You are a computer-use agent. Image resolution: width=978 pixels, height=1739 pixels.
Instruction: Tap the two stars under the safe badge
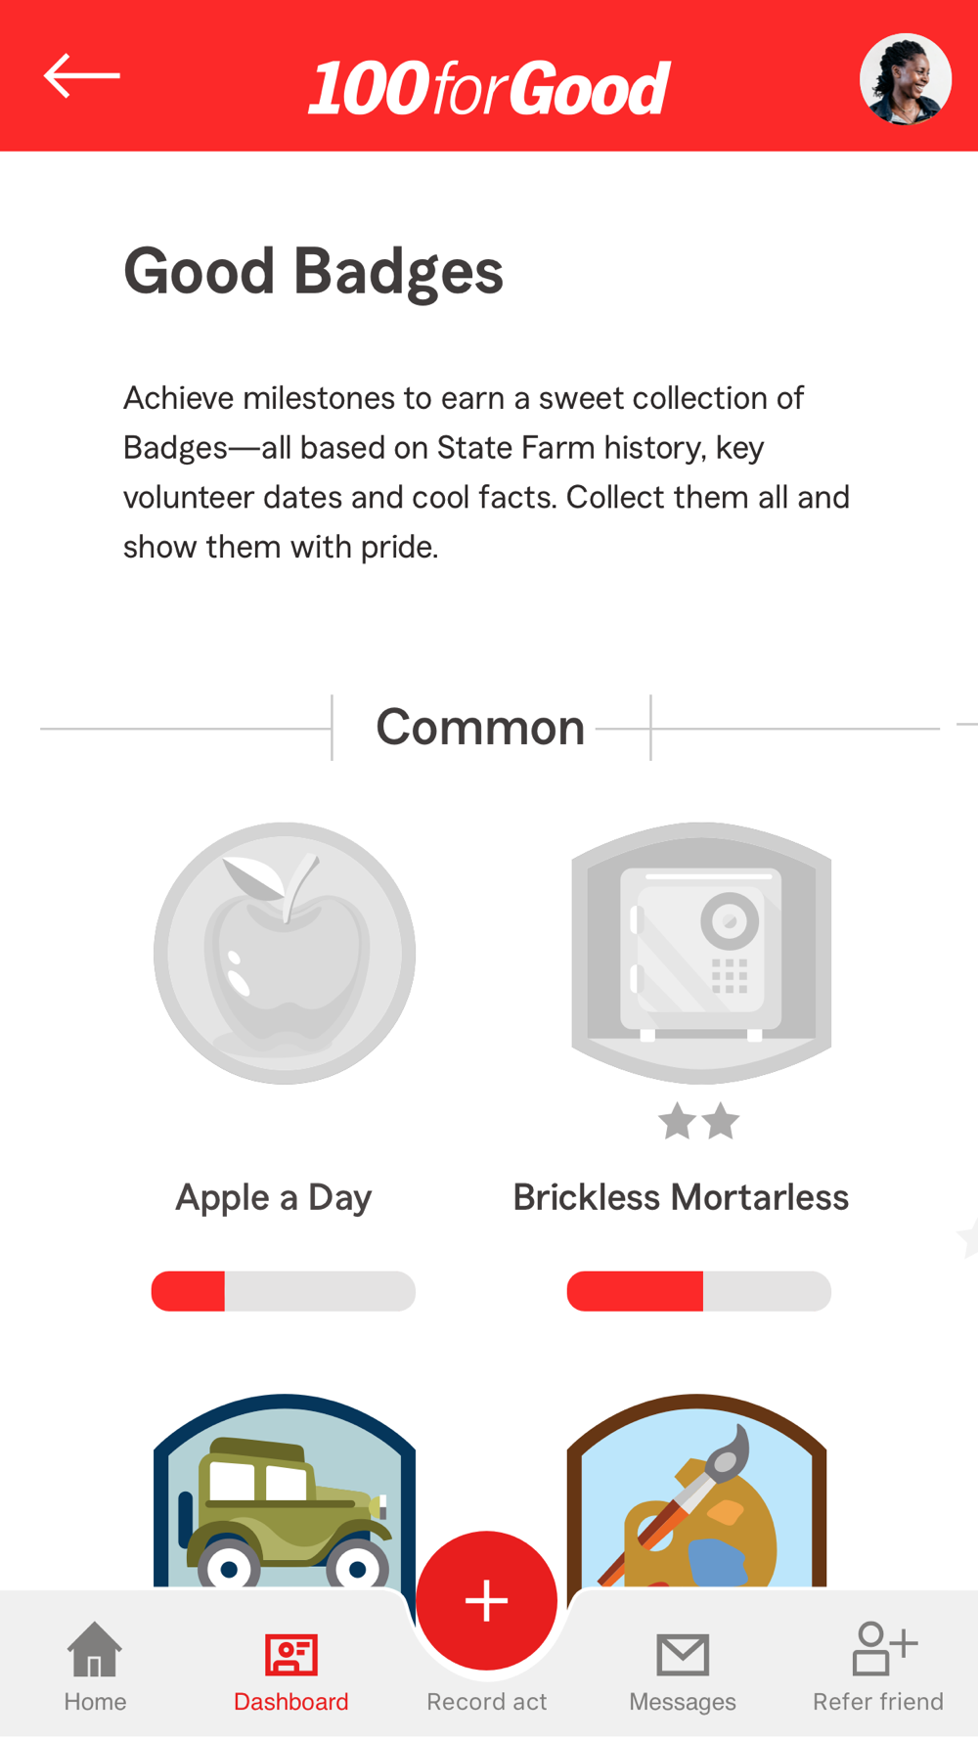click(699, 1121)
